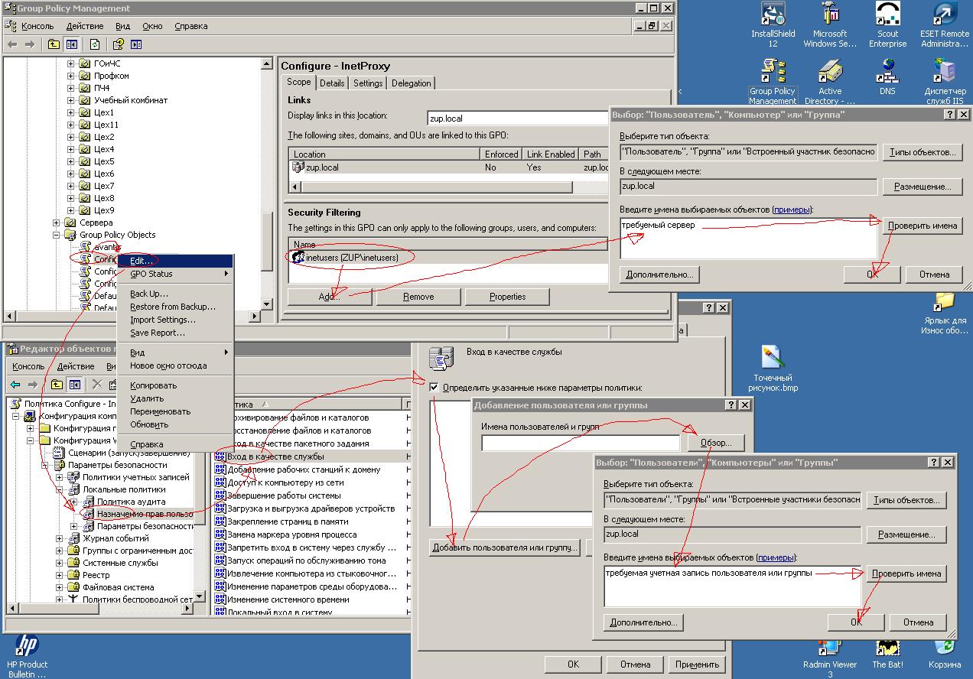Choose Edit... from context menu
The image size is (973, 679).
[175, 261]
